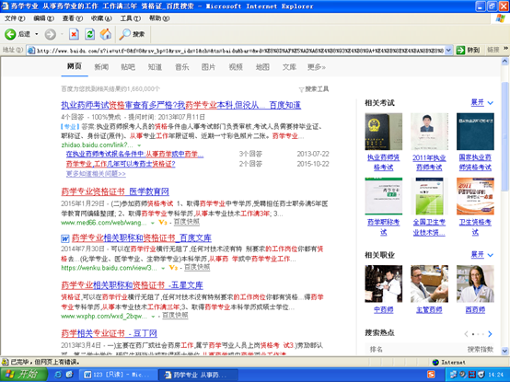Click V3 credibility badge on wenku result
This screenshot has width=510, height=382.
point(173,268)
